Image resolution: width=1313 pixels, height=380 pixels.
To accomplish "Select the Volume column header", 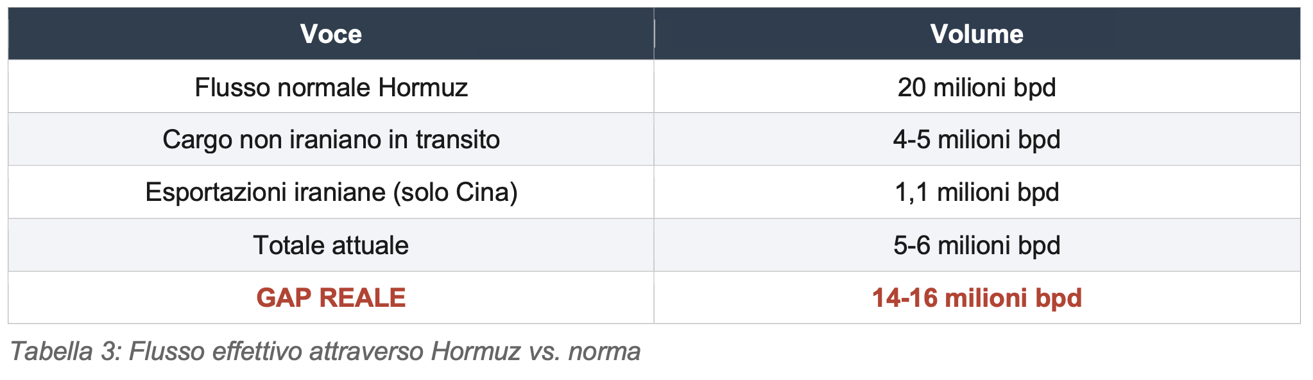I will coord(976,34).
